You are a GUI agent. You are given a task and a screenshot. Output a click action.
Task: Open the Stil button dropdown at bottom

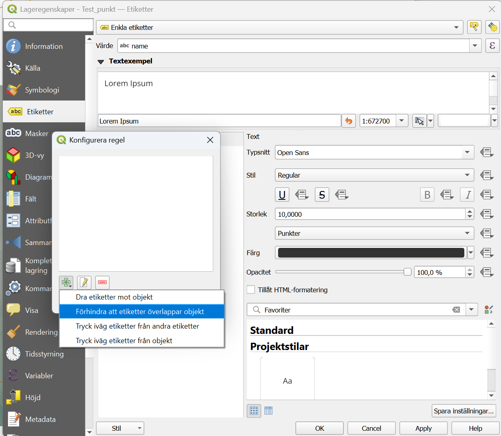120,428
